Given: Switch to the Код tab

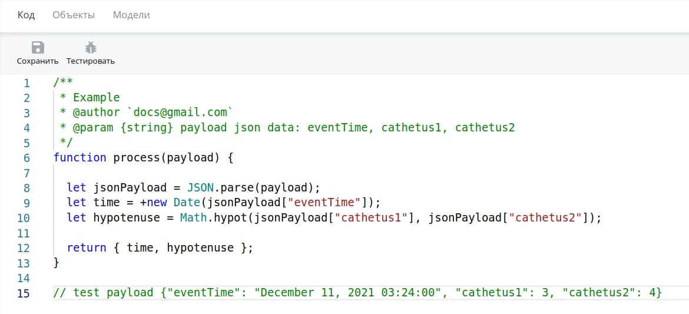Looking at the screenshot, I should pyautogui.click(x=26, y=15).
